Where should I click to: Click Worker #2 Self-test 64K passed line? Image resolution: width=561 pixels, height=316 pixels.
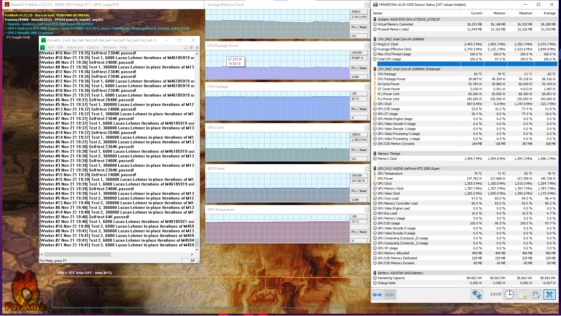[x=84, y=217]
